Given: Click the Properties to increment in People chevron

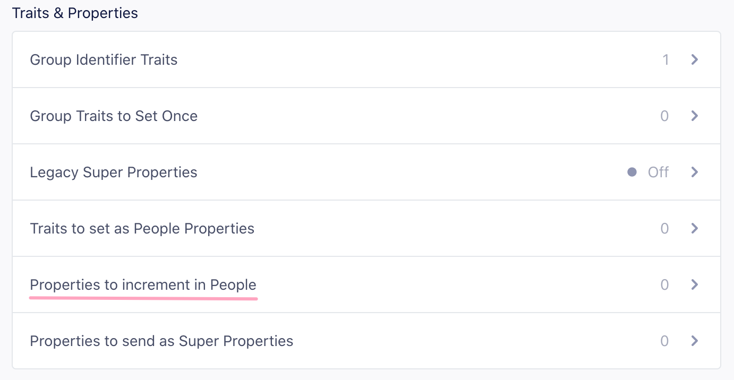Looking at the screenshot, I should (x=694, y=284).
